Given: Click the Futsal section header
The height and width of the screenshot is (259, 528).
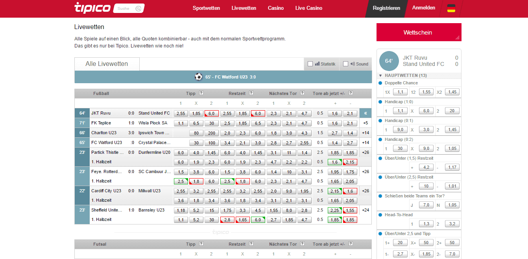Looking at the screenshot, I should click(x=223, y=244).
